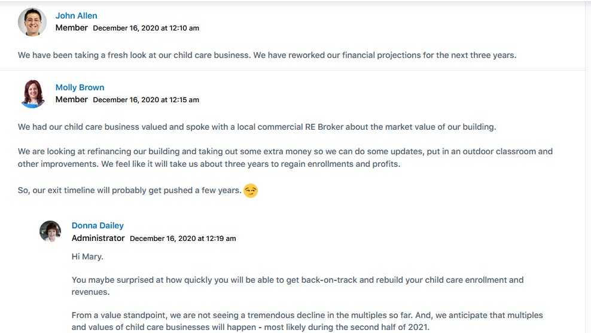
Task: Open the Donna Dailey profile link
Action: (98, 225)
